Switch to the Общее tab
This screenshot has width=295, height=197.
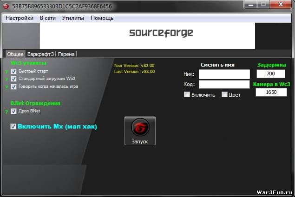15,54
